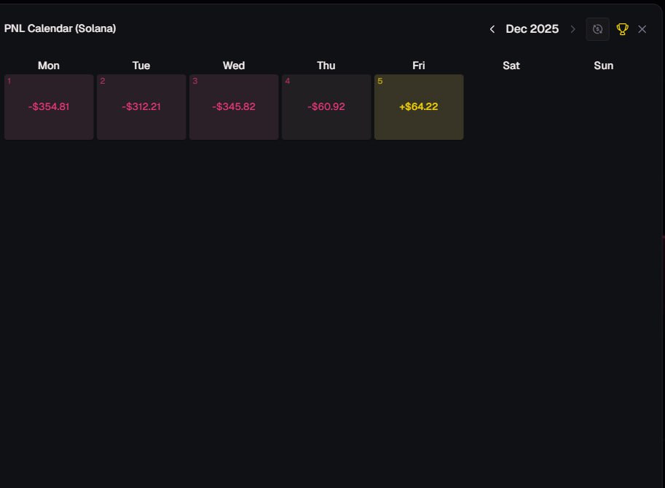Viewport: 665px width, 488px height.
Task: Go to next month arrow
Action: (x=573, y=29)
